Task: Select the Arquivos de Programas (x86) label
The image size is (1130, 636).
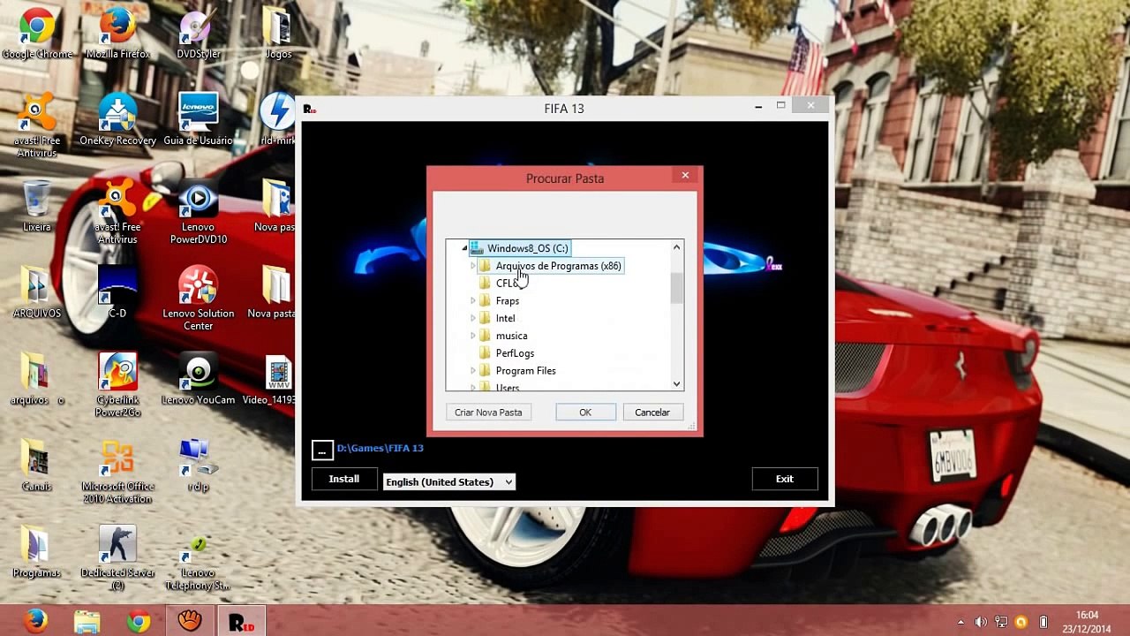Action: click(558, 266)
